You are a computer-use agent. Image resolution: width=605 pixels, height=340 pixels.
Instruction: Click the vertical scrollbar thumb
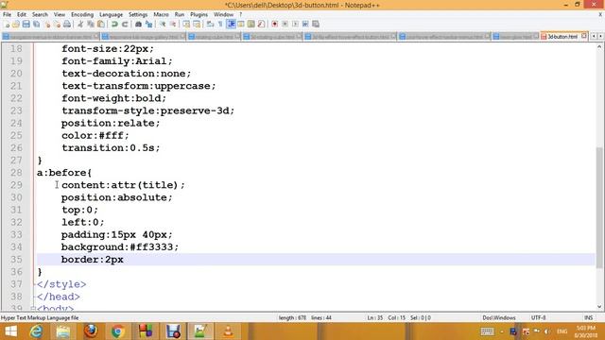pos(599,208)
